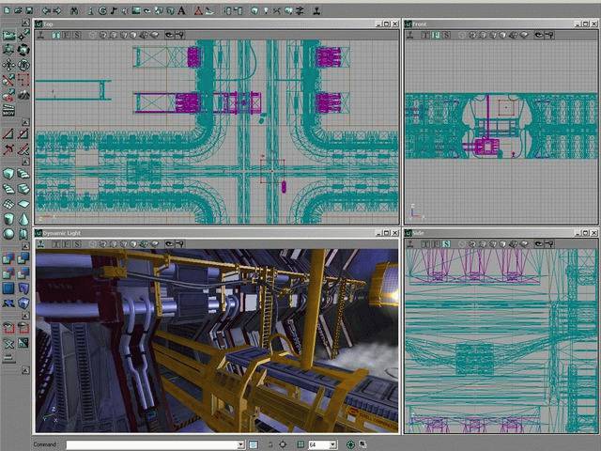Click the Undo arrow in the top toolbar

(x=46, y=10)
